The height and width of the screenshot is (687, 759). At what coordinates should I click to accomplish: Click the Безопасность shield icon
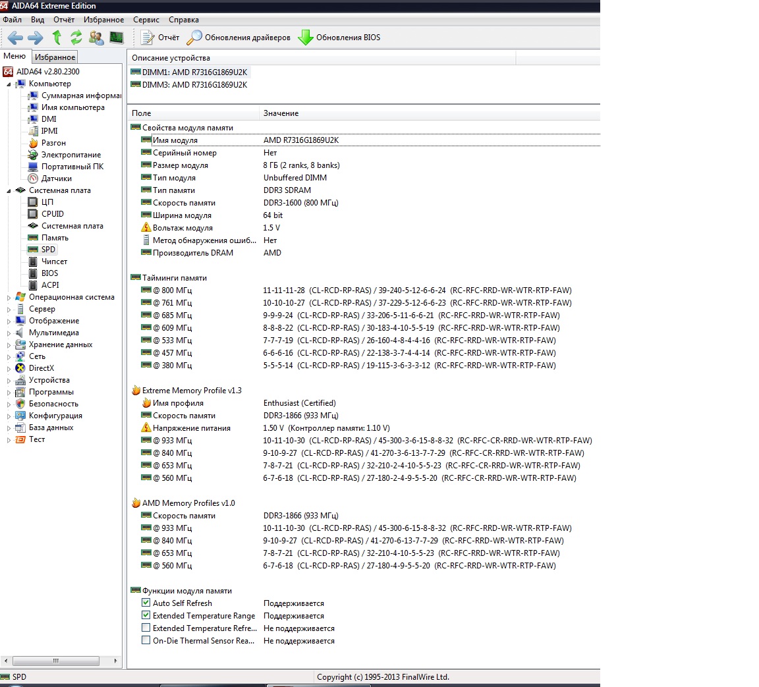(x=20, y=404)
